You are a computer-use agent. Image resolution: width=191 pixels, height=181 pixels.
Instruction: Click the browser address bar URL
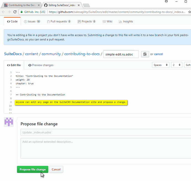pos(117,12)
